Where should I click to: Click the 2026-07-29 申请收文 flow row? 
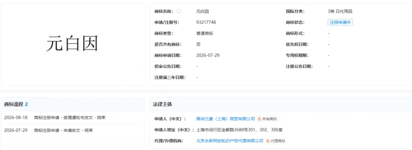[73, 130]
